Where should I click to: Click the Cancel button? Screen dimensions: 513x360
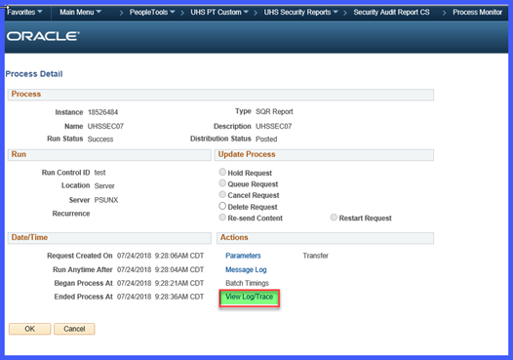point(74,329)
